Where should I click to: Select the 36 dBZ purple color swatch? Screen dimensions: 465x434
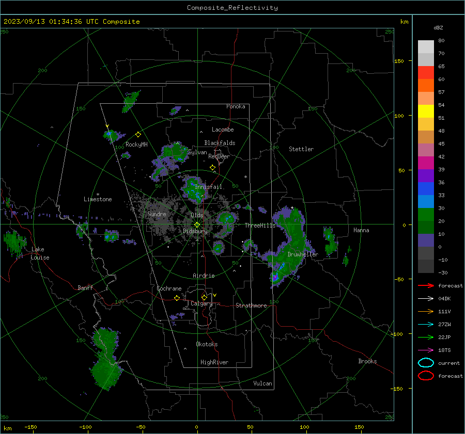coord(426,175)
